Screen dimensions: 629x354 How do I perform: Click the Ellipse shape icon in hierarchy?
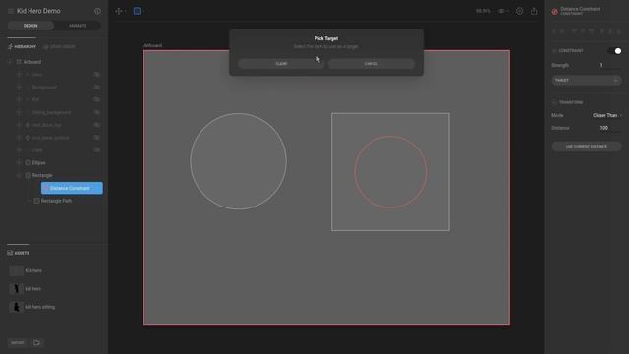[29, 163]
